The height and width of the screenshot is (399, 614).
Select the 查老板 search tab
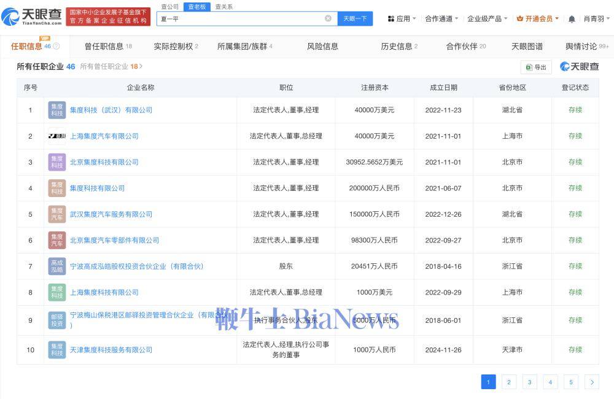click(x=197, y=7)
